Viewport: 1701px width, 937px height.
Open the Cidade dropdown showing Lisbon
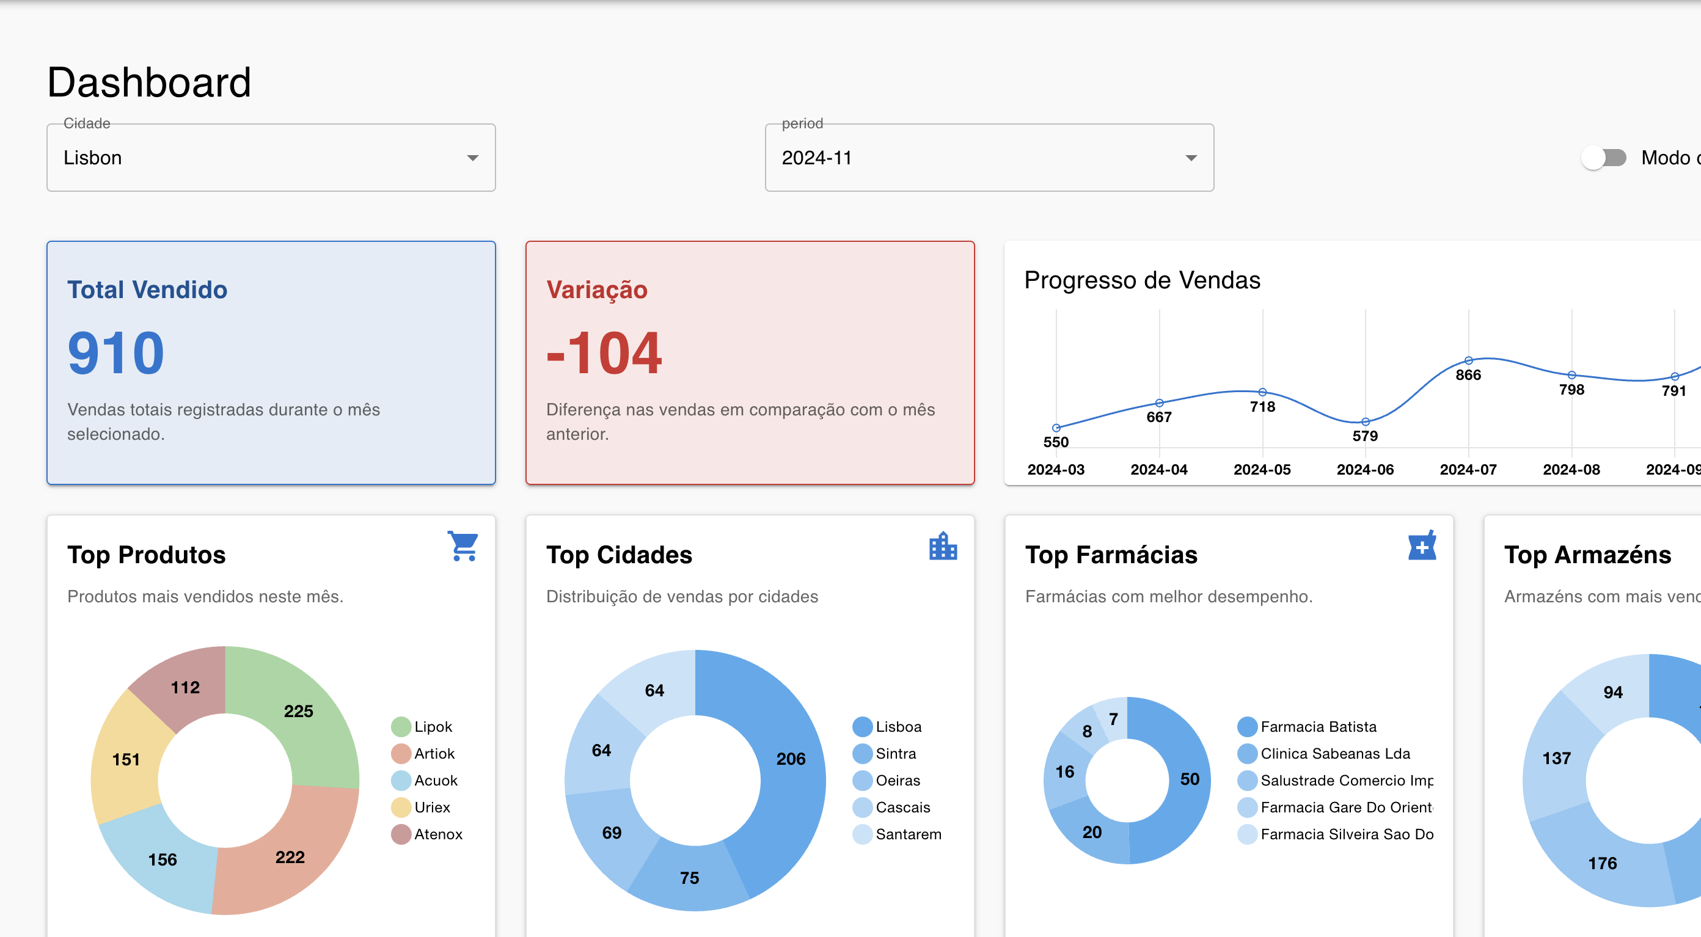[x=271, y=158]
